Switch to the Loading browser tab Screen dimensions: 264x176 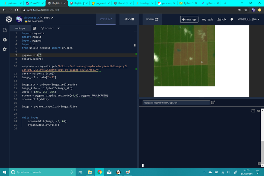pyautogui.click(x=145, y=3)
